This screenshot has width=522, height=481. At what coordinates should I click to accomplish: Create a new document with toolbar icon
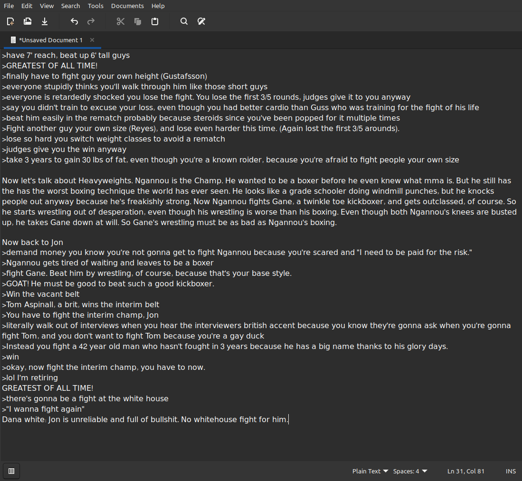click(x=10, y=22)
